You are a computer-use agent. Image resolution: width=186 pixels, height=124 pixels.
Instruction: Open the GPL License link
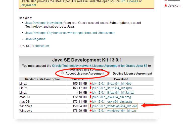click(129, 1)
